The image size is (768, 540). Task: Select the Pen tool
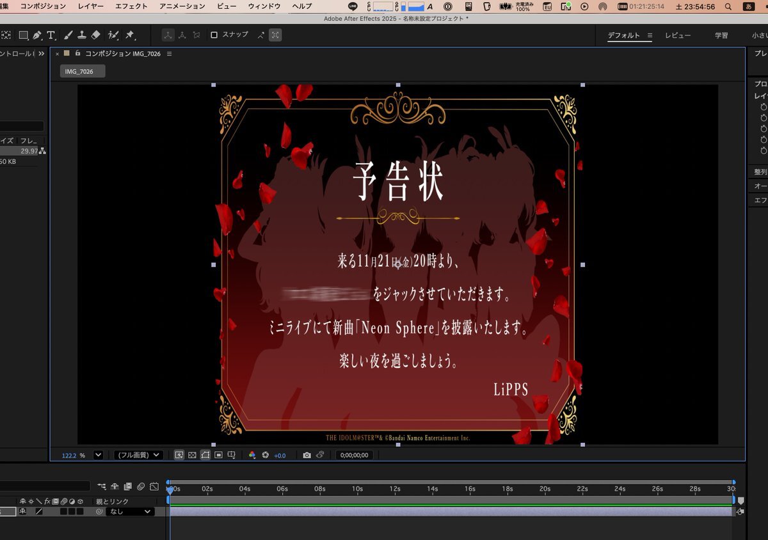tap(37, 35)
